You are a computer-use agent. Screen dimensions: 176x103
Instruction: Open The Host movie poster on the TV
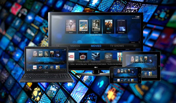(x=109, y=25)
